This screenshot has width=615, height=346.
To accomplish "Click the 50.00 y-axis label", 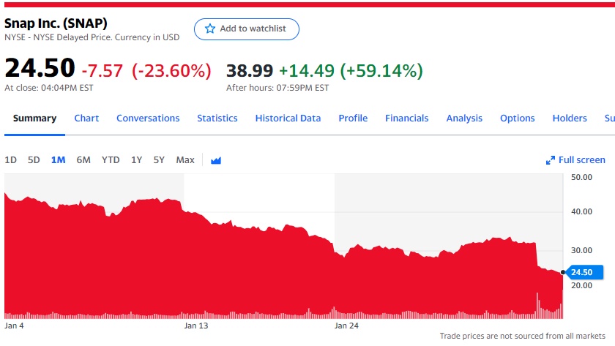I will [x=581, y=177].
